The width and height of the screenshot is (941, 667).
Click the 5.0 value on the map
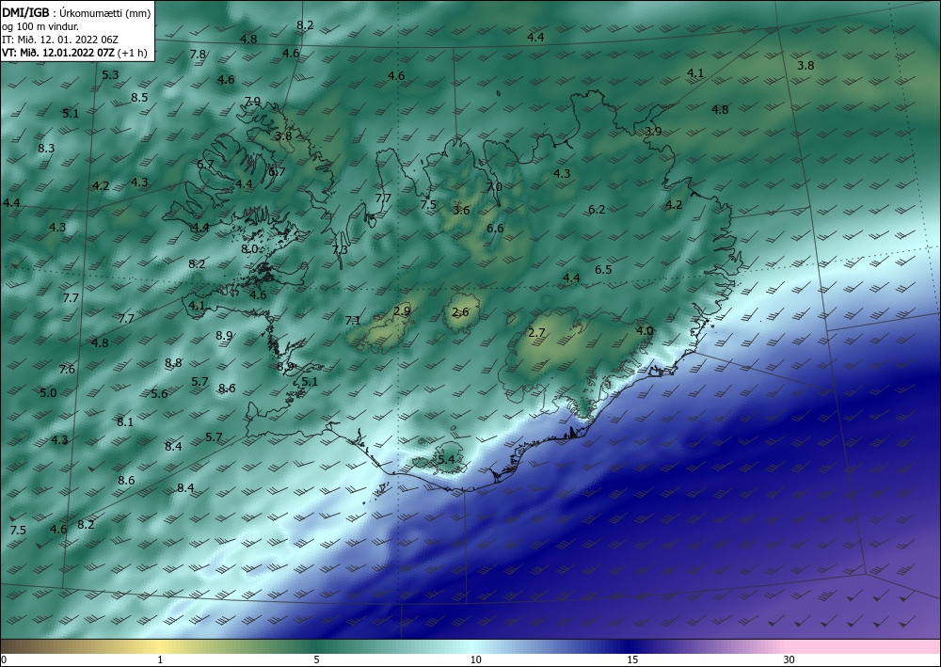coord(48,393)
